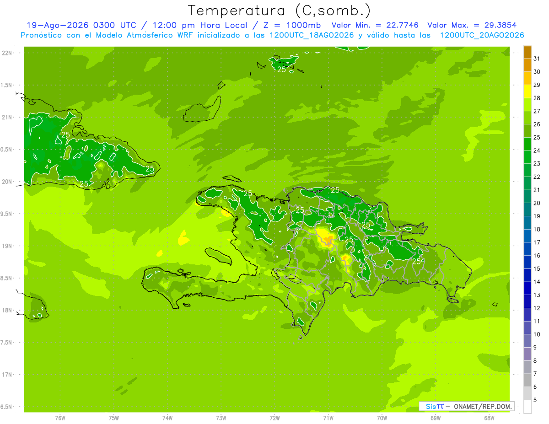Screen dimensions: 549x424
Task: Click the "ONAMET/REP.DOM." credit label
Action: (x=482, y=406)
